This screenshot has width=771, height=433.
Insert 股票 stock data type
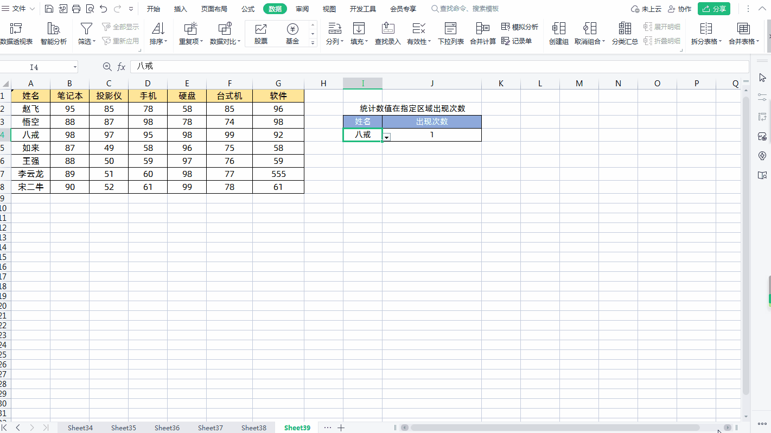[261, 34]
